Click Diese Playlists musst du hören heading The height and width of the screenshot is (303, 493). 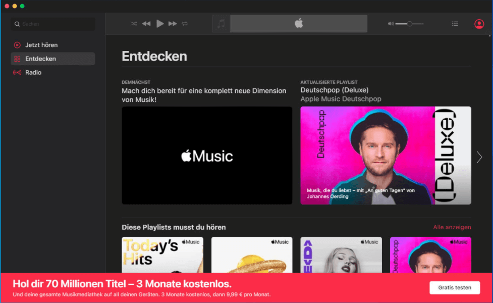click(x=174, y=227)
